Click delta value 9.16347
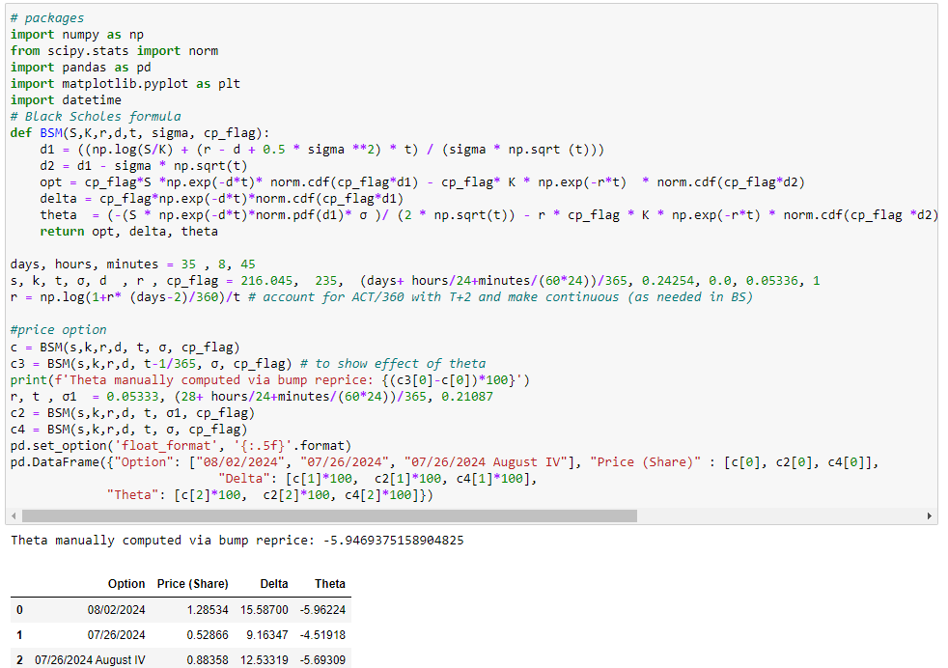This screenshot has height=668, width=948. coord(267,635)
